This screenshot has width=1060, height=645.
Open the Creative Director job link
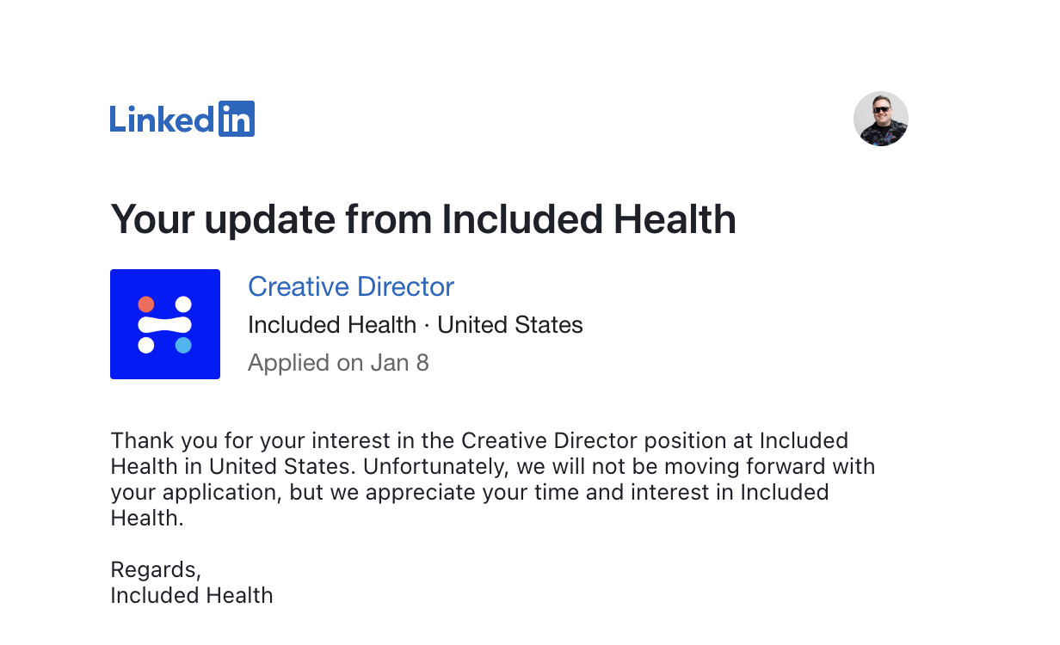tap(351, 286)
